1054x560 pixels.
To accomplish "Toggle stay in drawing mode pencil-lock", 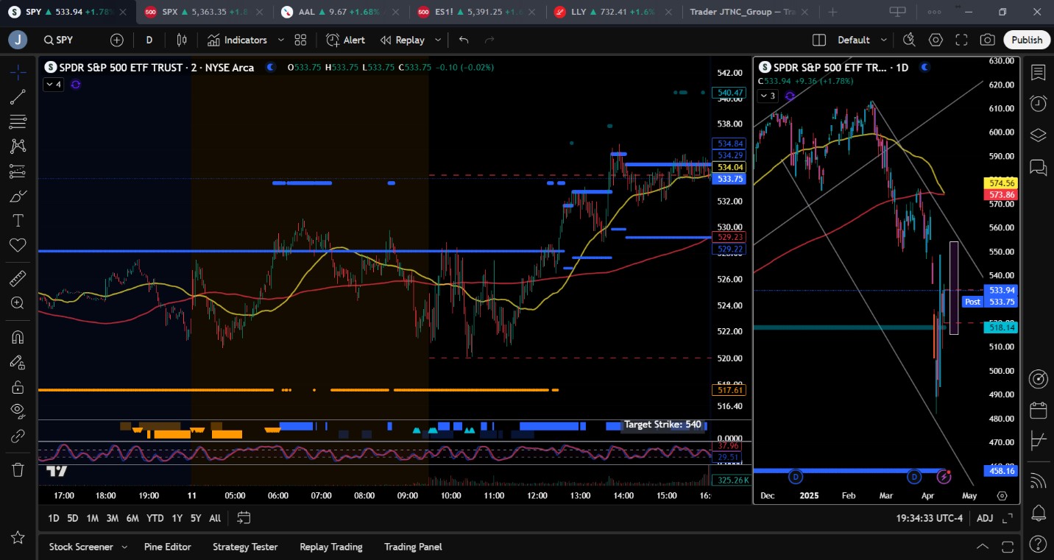I will (18, 362).
